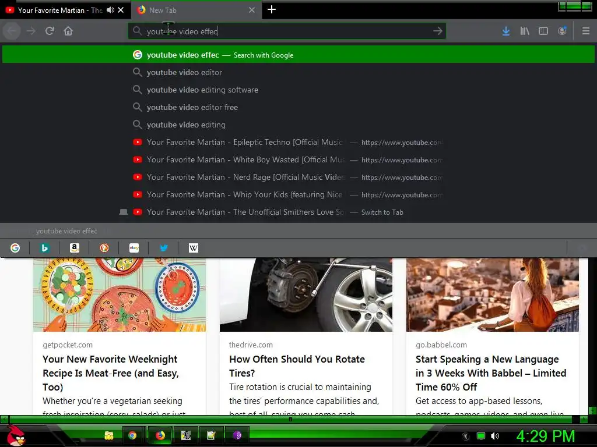597x447 pixels.
Task: Switch to tab Unofficial Smithers Love Song
Action: pos(298,212)
